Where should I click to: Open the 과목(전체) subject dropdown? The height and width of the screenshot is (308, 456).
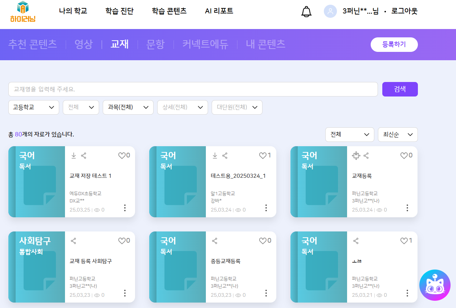(128, 107)
